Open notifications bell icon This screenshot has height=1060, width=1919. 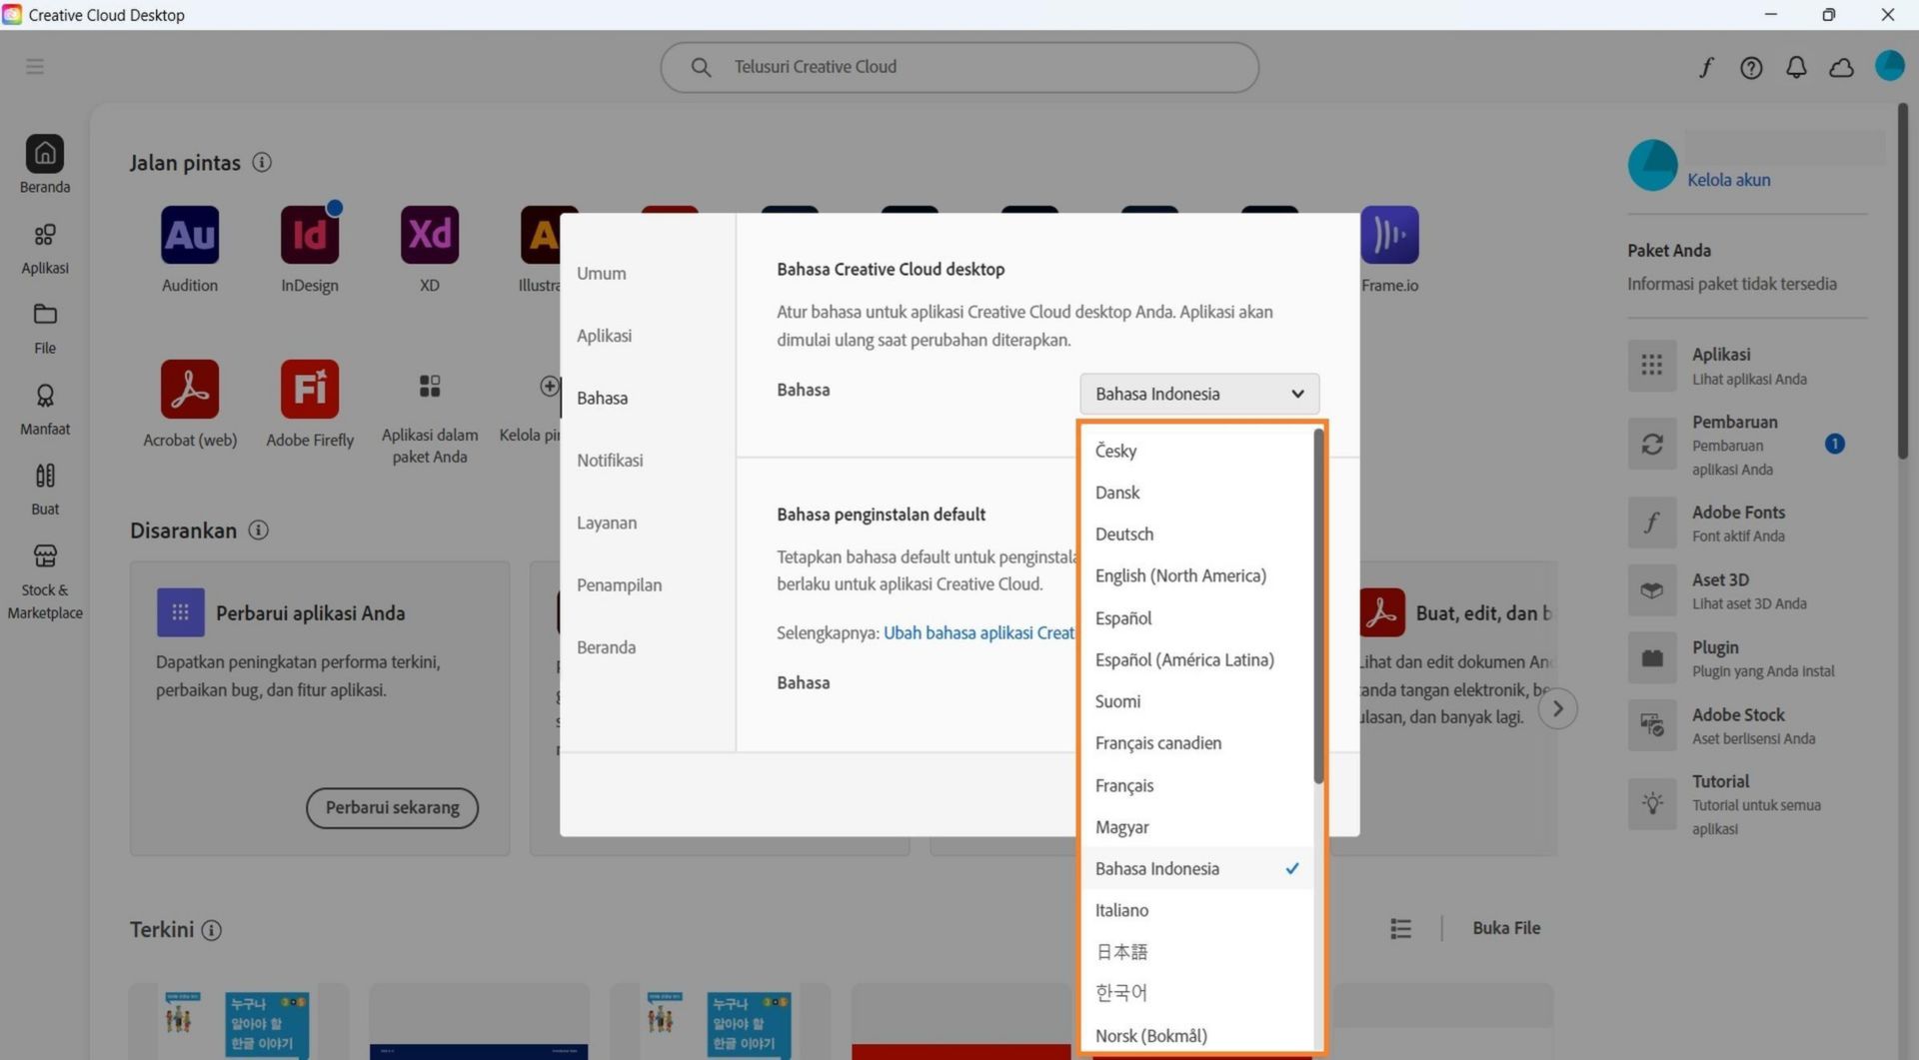pyautogui.click(x=1796, y=67)
